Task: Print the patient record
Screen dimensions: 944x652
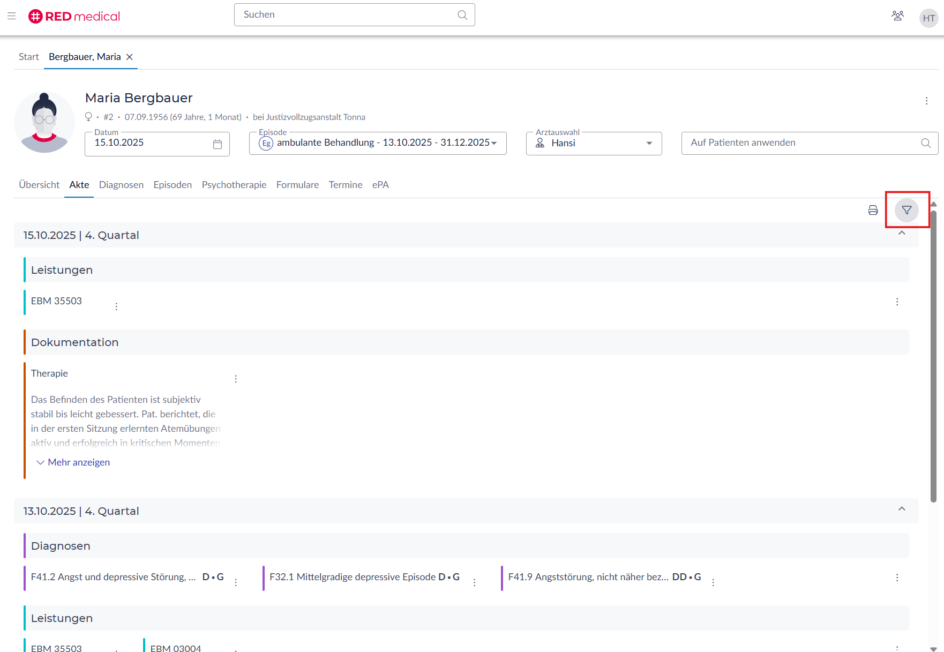Action: pyautogui.click(x=873, y=210)
